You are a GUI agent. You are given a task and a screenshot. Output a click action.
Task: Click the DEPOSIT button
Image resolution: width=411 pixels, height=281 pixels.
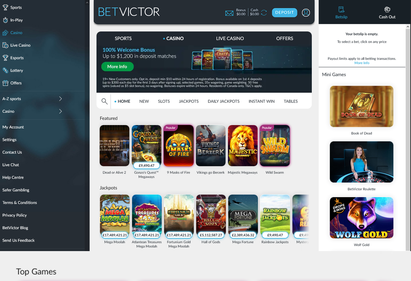pyautogui.click(x=284, y=13)
